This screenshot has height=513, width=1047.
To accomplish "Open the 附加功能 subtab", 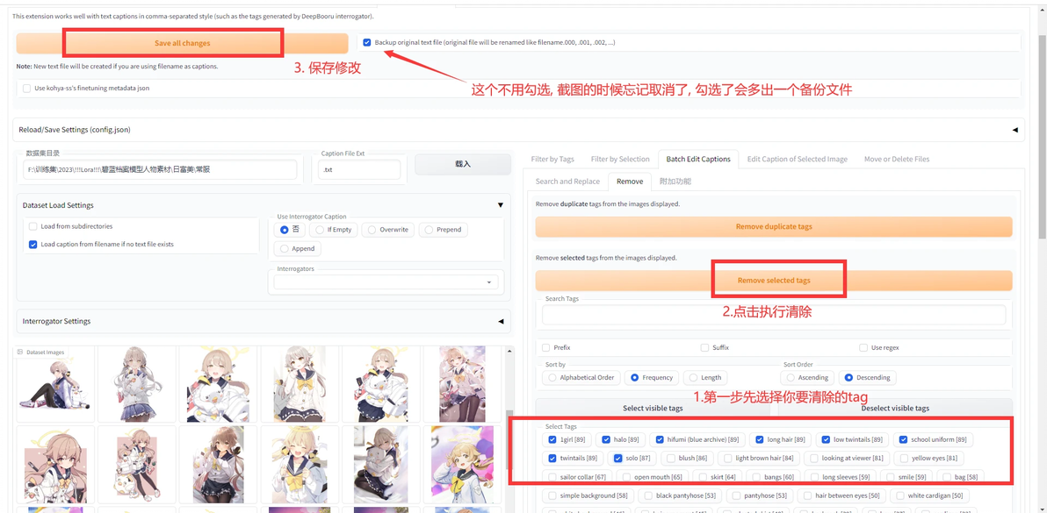I will tap(675, 182).
